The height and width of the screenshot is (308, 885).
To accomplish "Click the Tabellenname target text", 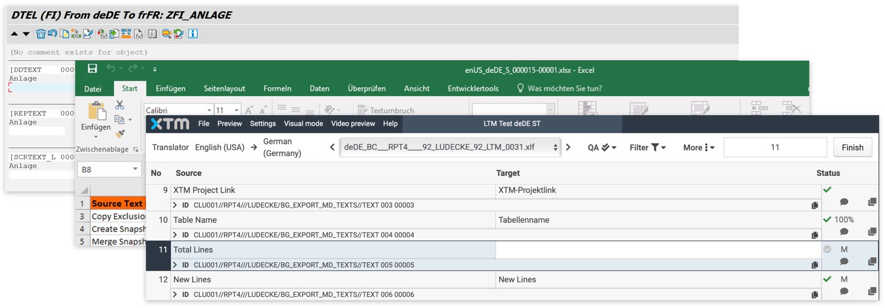I will (x=524, y=220).
